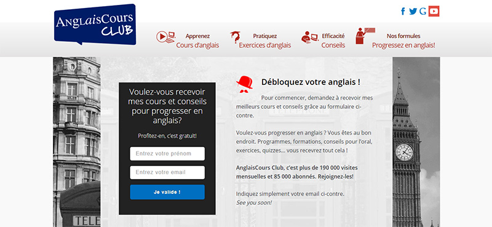Click the question mark graduate icon
Image resolution: width=492 pixels, height=227 pixels.
(235, 38)
